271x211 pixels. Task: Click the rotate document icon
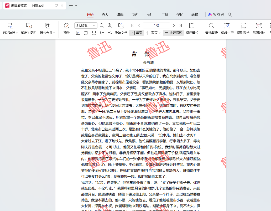[x=121, y=25]
